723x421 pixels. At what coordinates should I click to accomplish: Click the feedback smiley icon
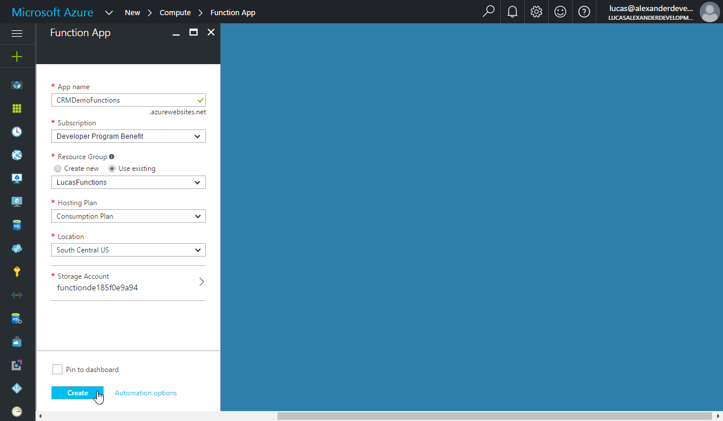point(560,12)
